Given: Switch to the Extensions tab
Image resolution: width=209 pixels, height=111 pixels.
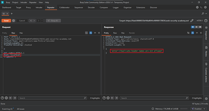Looking at the screenshot, I should [141, 7].
